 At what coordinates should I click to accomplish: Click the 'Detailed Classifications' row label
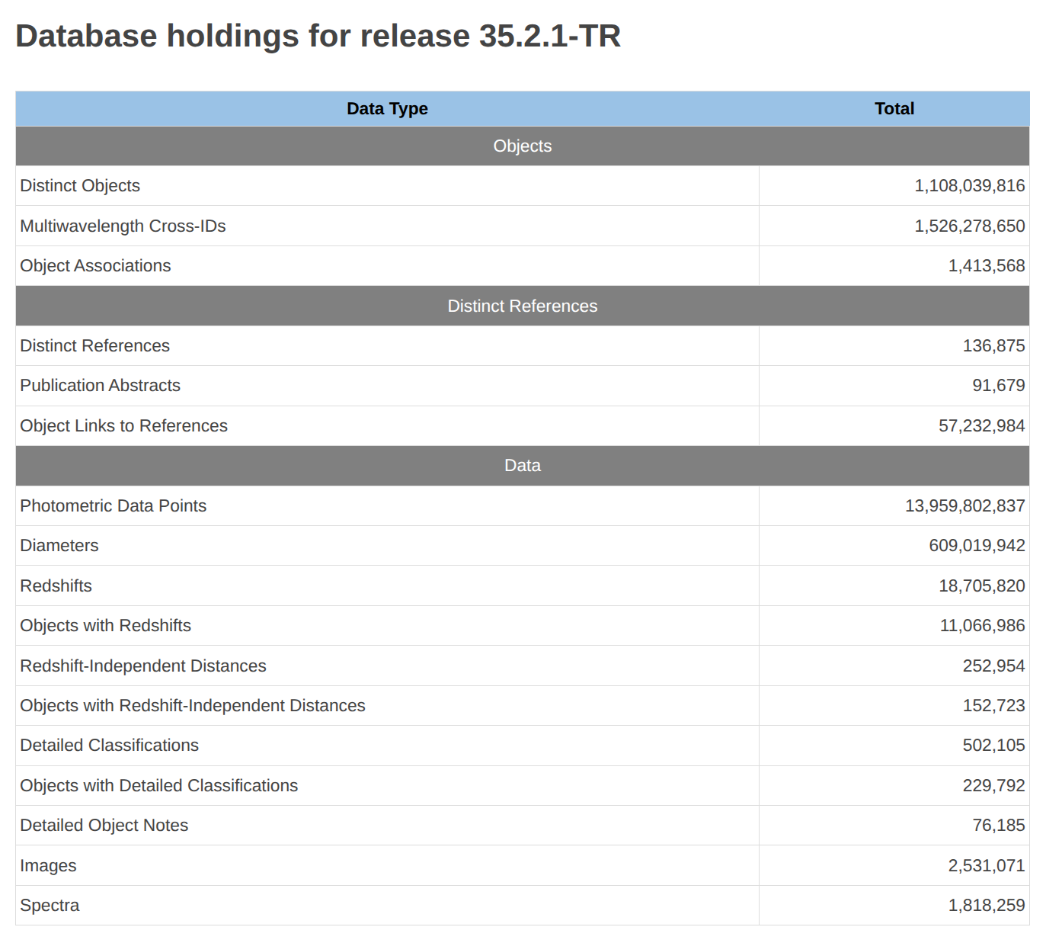[x=109, y=746]
